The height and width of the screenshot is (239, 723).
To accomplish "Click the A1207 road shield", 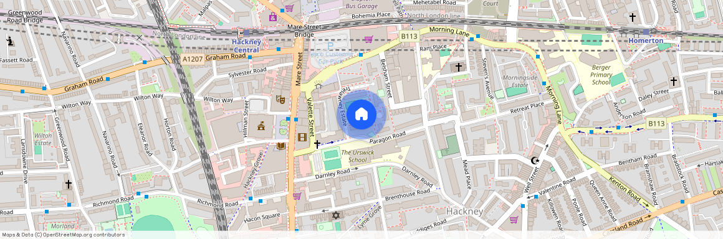I will (192, 59).
